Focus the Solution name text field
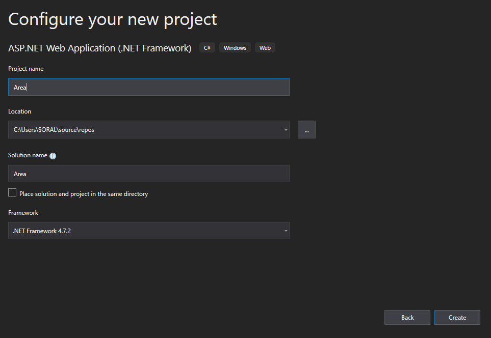 point(149,174)
